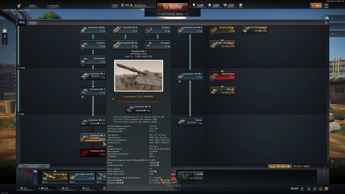Click Recruit crew for 200

191,176
